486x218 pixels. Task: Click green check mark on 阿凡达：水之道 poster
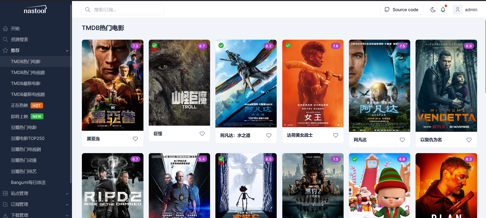pyautogui.click(x=221, y=46)
